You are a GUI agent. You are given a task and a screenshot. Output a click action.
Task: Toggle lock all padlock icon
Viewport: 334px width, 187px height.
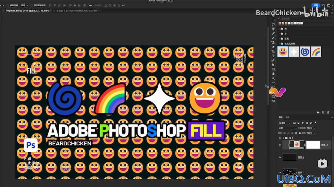[x=300, y=133]
